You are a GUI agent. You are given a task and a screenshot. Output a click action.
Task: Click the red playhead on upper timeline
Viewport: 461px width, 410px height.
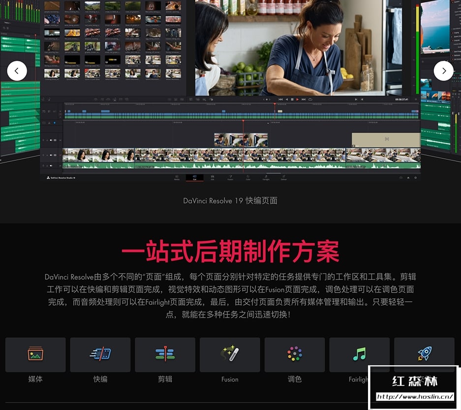(x=275, y=104)
